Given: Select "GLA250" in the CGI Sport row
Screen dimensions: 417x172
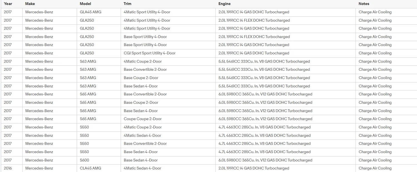Looking at the screenshot, I should tap(87, 53).
